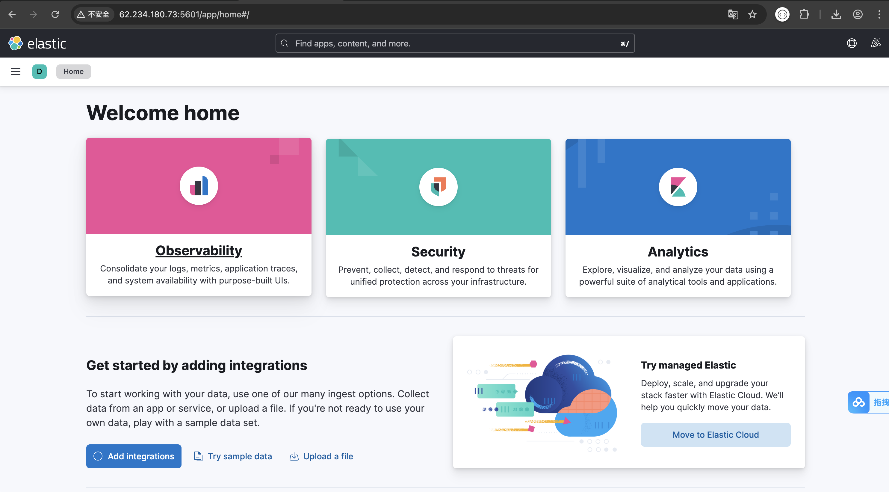Click the Elastic logo in header
Image resolution: width=889 pixels, height=492 pixels.
[x=37, y=43]
